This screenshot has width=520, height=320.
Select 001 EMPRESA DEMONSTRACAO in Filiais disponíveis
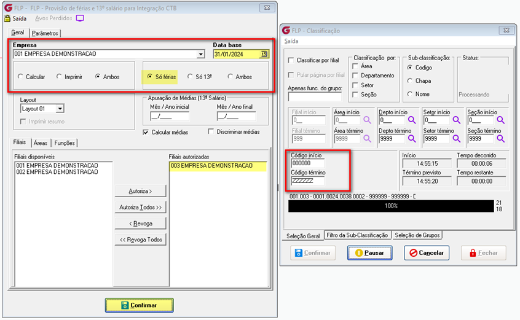pos(57,165)
